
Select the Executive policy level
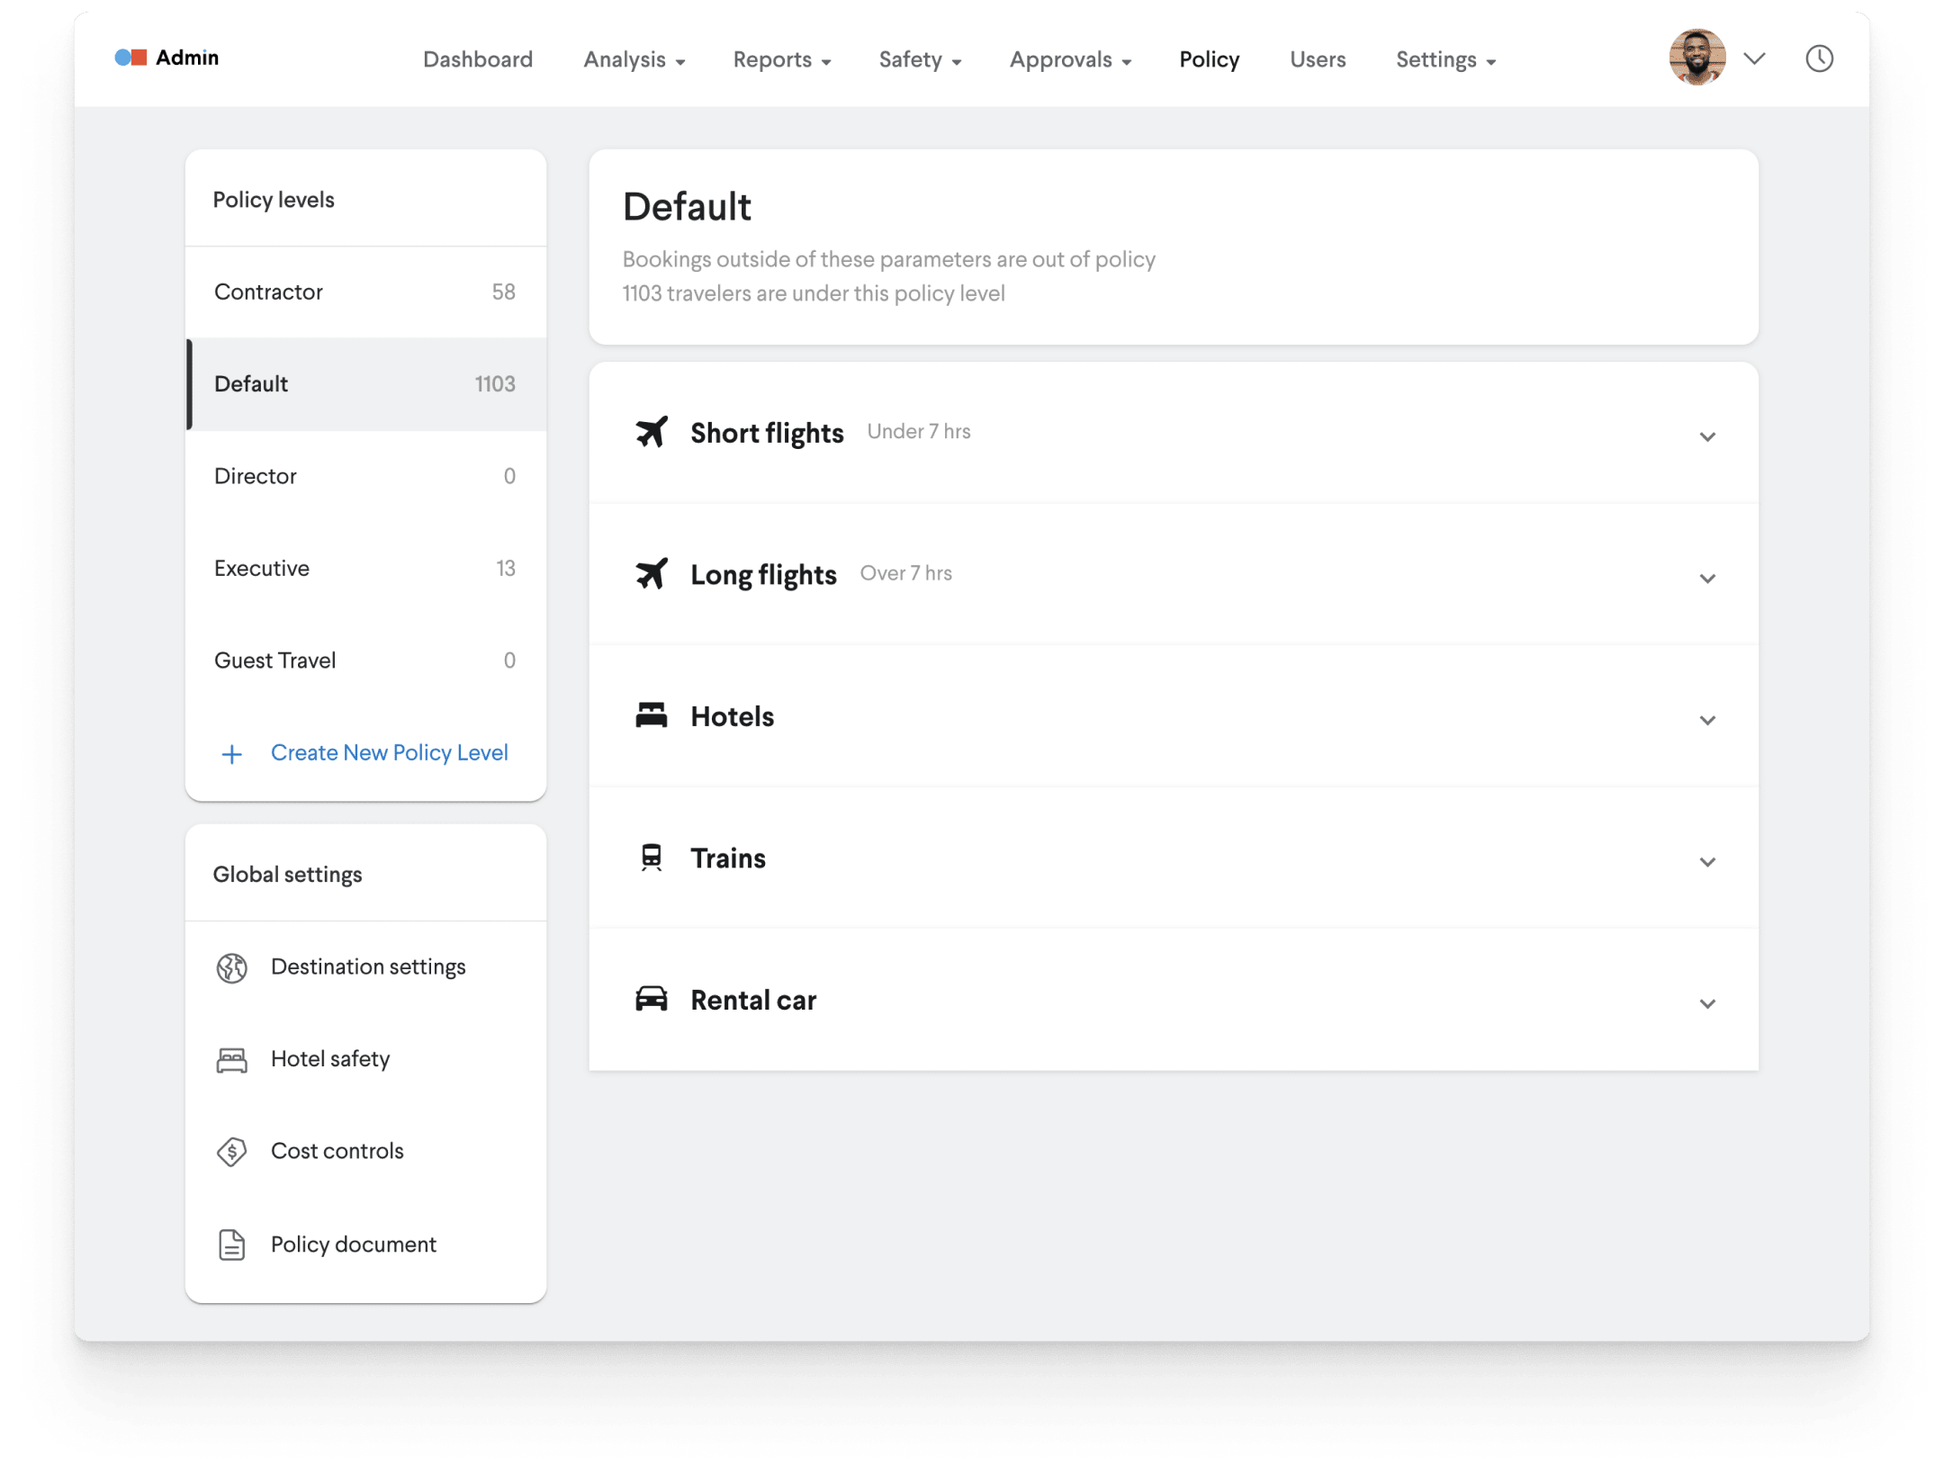click(x=366, y=569)
